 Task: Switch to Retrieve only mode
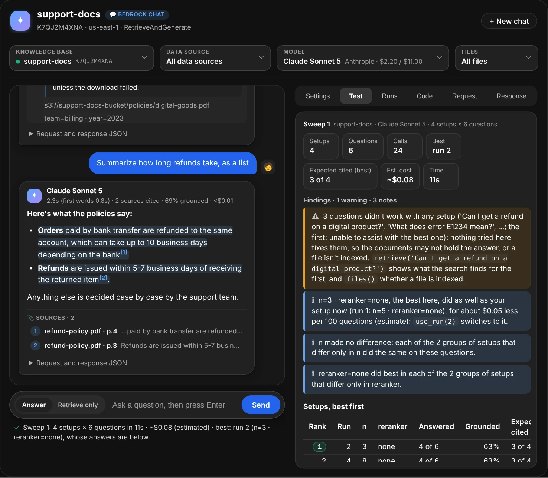tap(78, 405)
